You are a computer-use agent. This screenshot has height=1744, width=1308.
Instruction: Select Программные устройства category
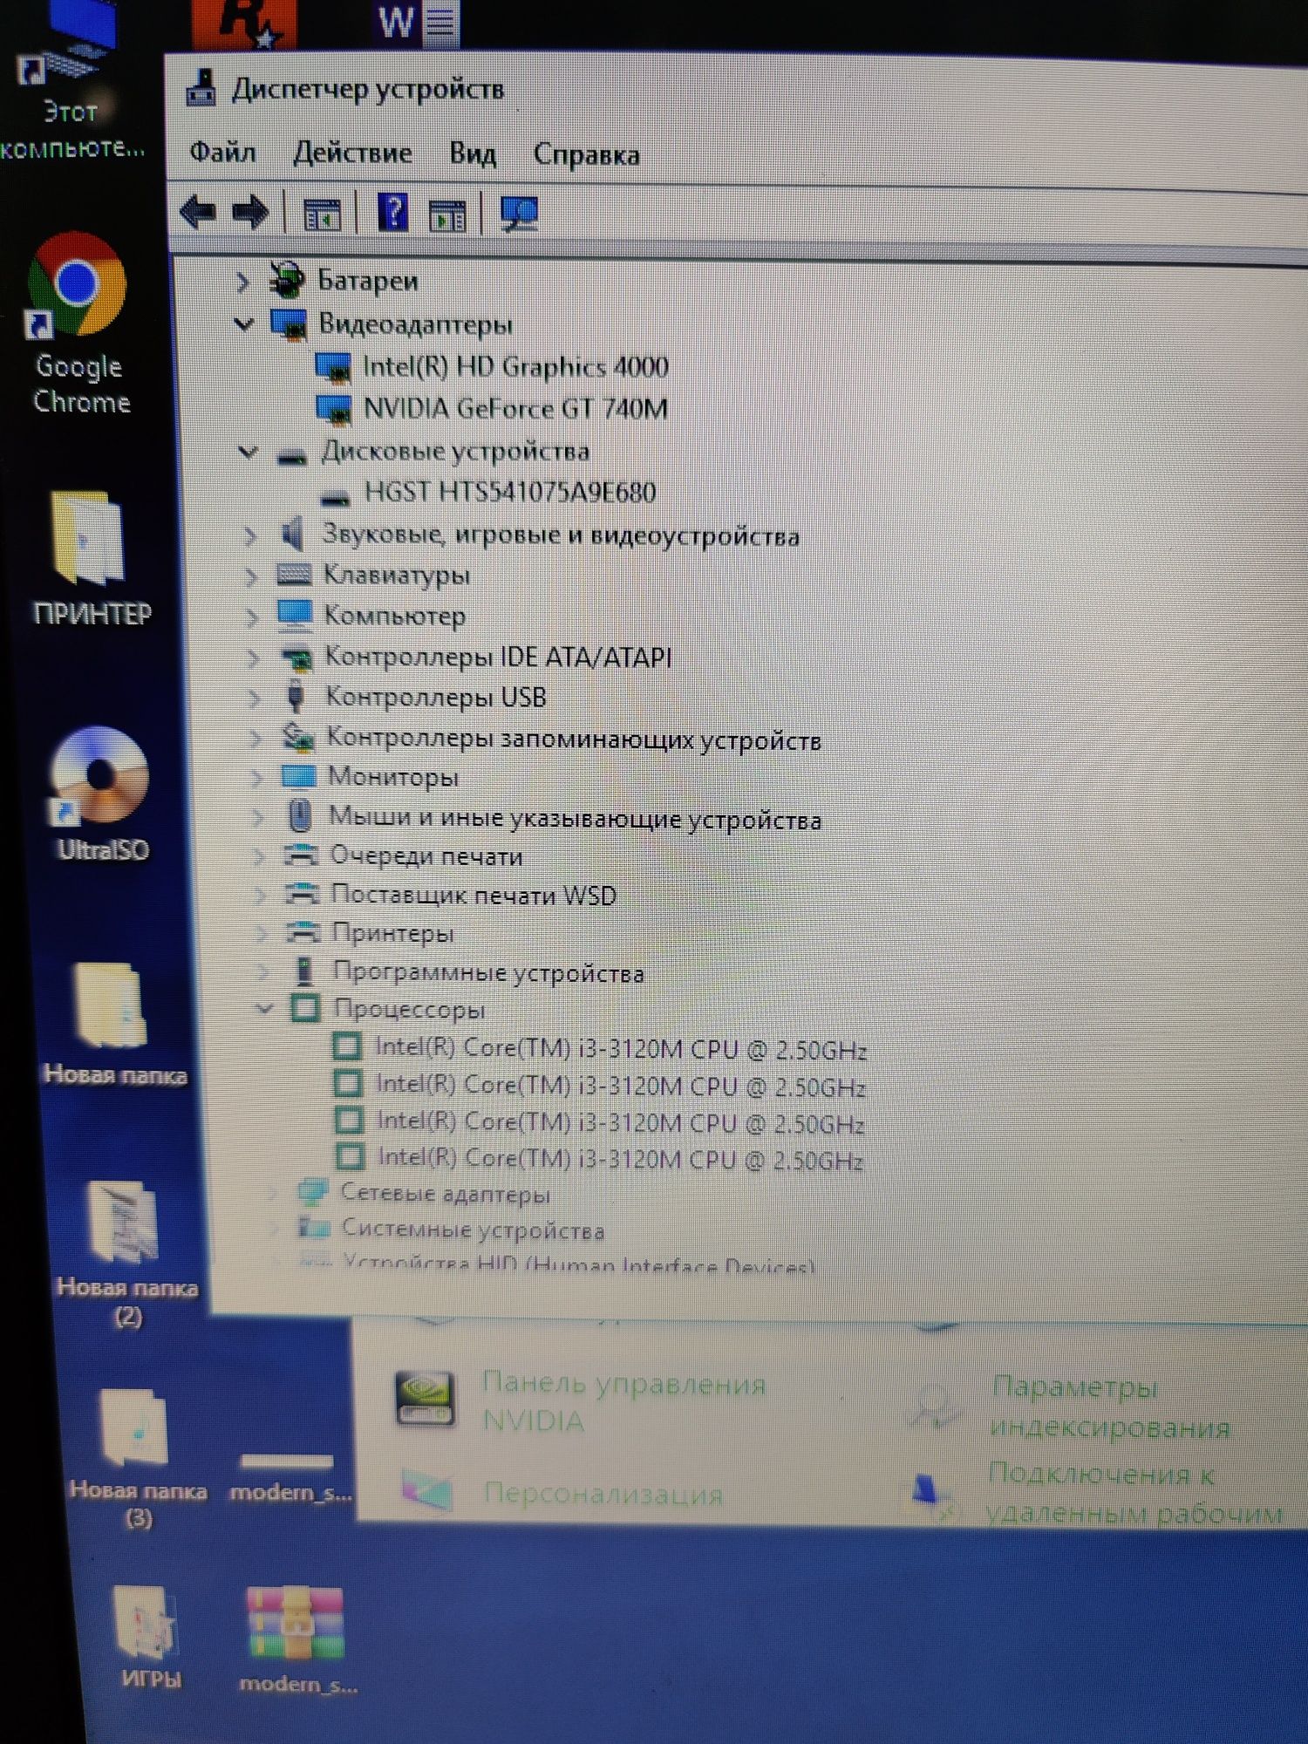488,971
